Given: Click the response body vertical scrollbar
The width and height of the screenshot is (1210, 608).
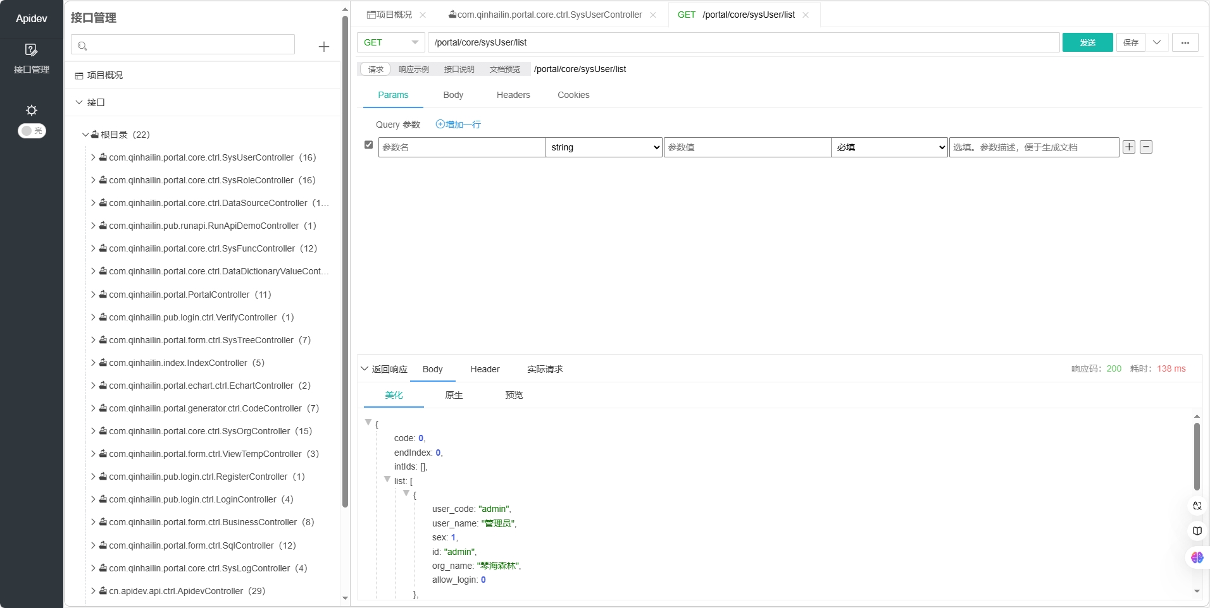Looking at the screenshot, I should [x=1196, y=456].
